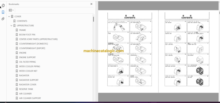Jump to OIL FILTER PIPING bookmark
Image resolution: width=220 pixels, height=103 pixels.
click(x=27, y=62)
